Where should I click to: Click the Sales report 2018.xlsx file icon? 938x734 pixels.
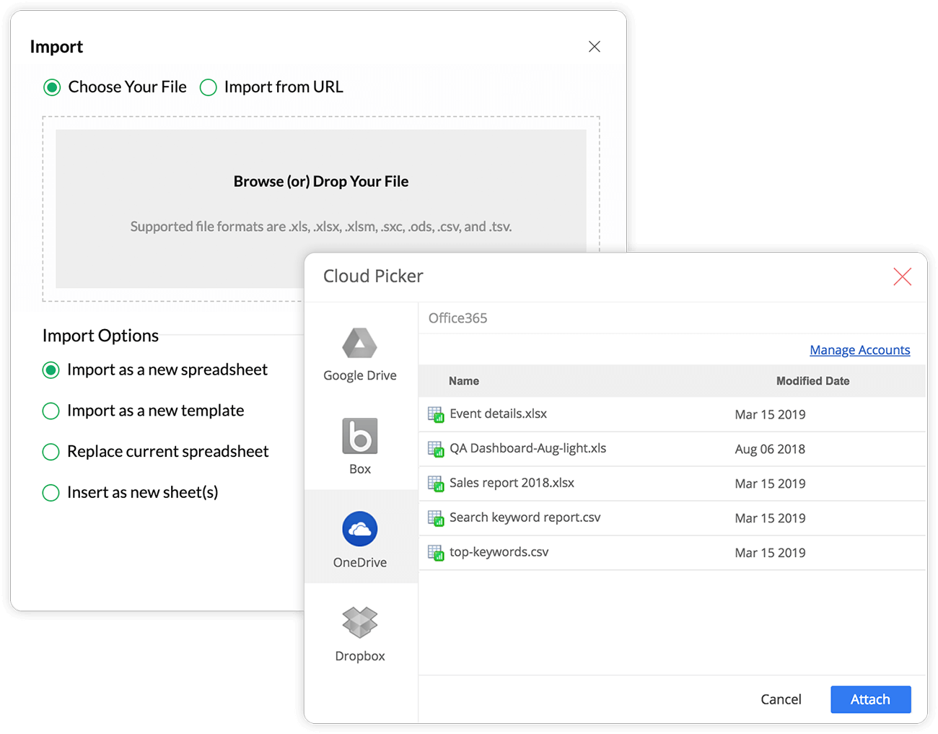click(x=436, y=484)
